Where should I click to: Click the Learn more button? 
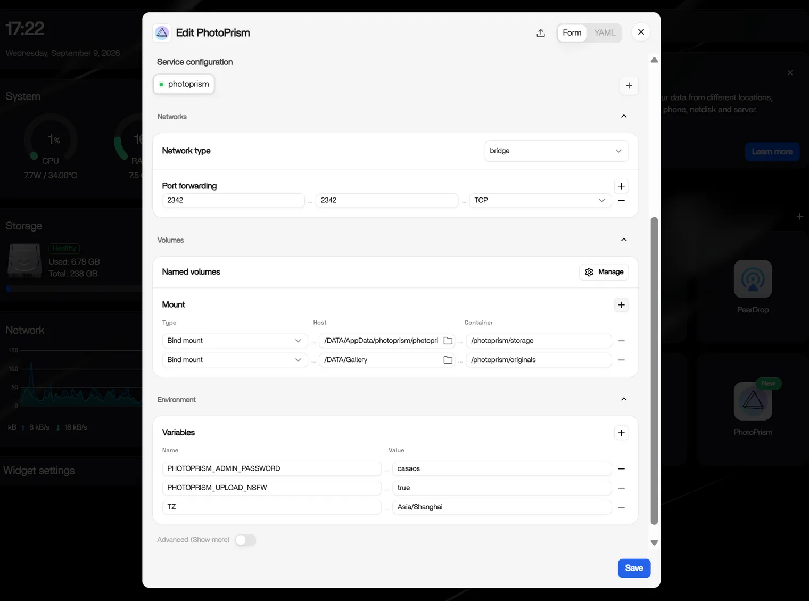772,152
